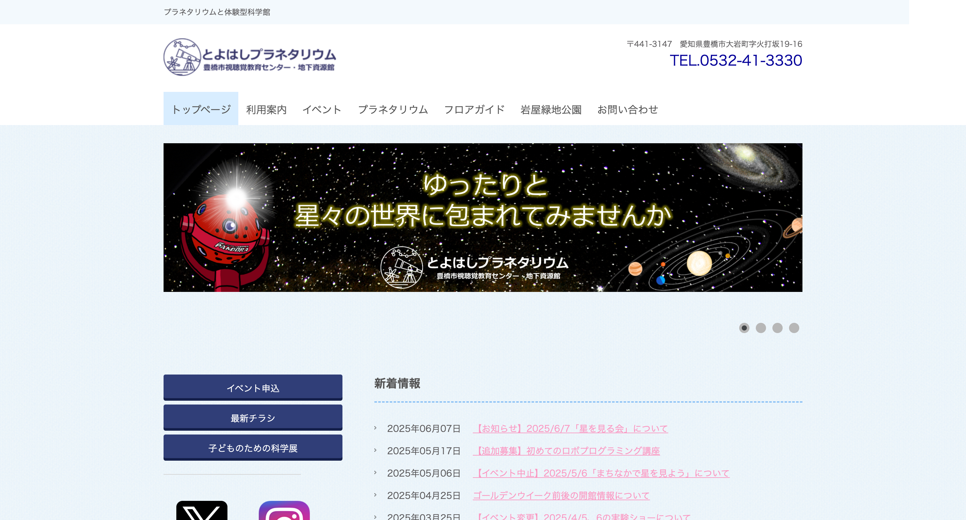The height and width of the screenshot is (520, 966).
Task: Click the date 2025年05月17日
Action: click(424, 451)
